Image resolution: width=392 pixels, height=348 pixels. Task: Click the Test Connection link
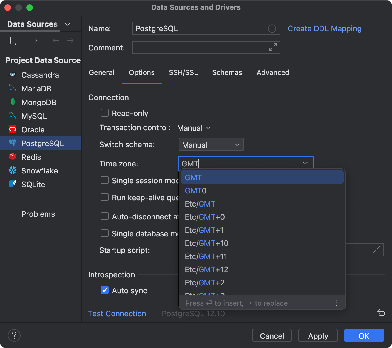click(117, 314)
